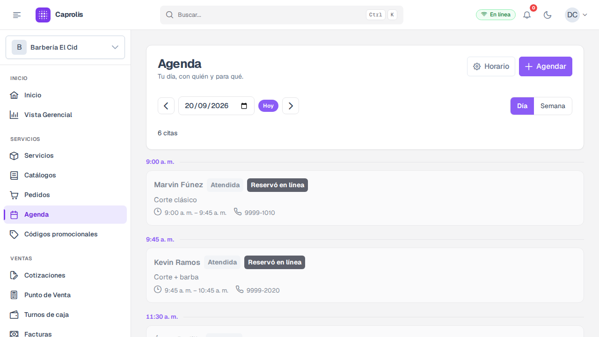Click the phone icon beside 9999-1010
Screen dimensions: 599x337
tap(238, 212)
